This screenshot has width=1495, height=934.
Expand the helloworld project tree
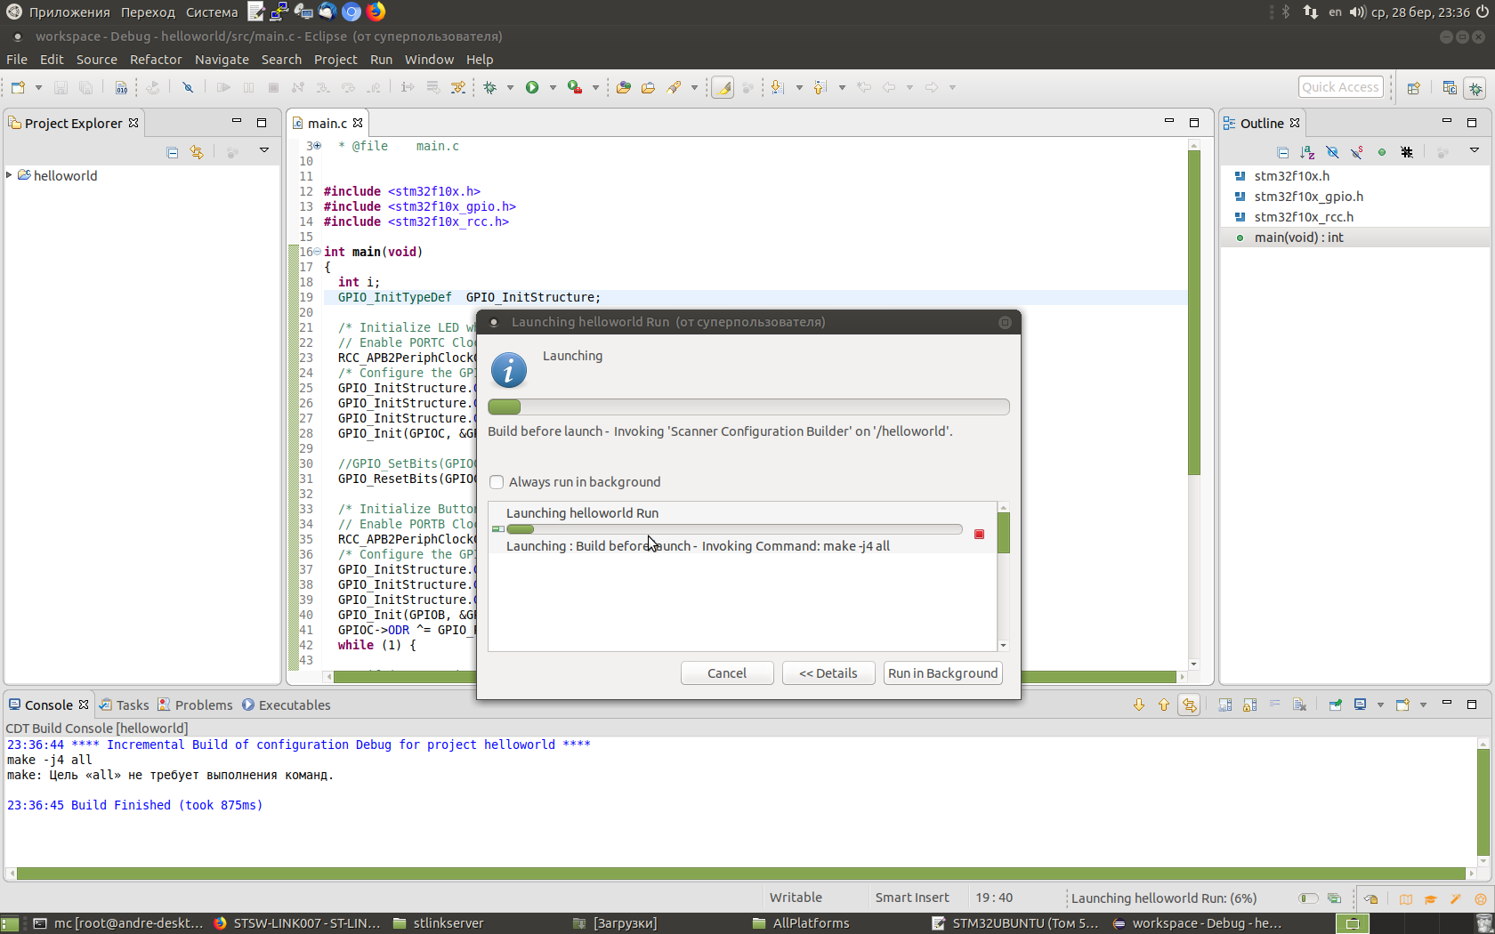pos(9,175)
